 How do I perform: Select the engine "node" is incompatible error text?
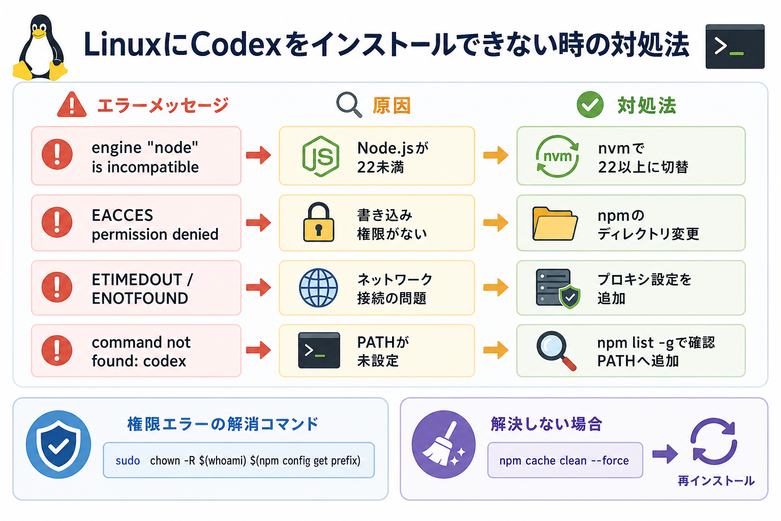[145, 157]
